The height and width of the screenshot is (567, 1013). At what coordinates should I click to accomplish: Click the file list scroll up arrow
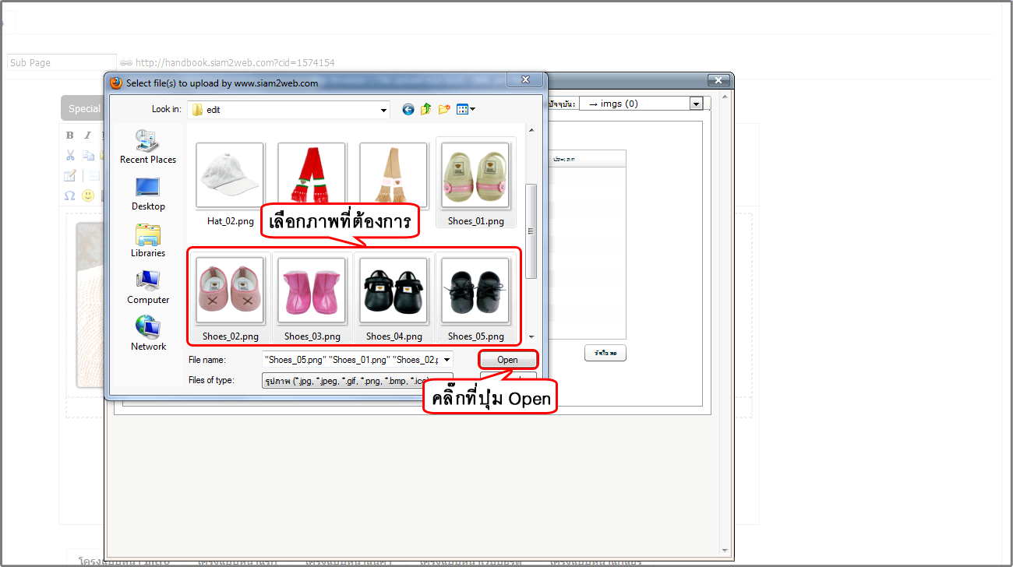coord(531,130)
